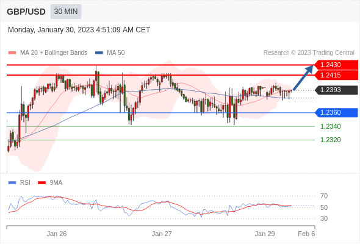
Task: Click the RSI 30 level label
Action: click(324, 218)
